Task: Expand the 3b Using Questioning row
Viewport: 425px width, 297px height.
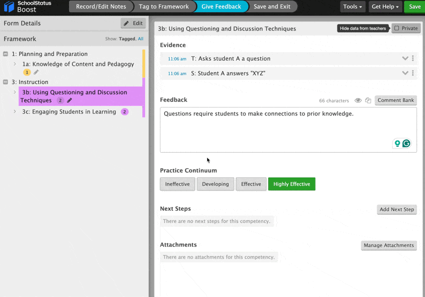Action: 15,92
